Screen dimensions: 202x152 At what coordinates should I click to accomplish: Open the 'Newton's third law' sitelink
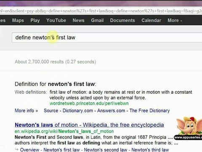pyautogui.click(x=150, y=150)
